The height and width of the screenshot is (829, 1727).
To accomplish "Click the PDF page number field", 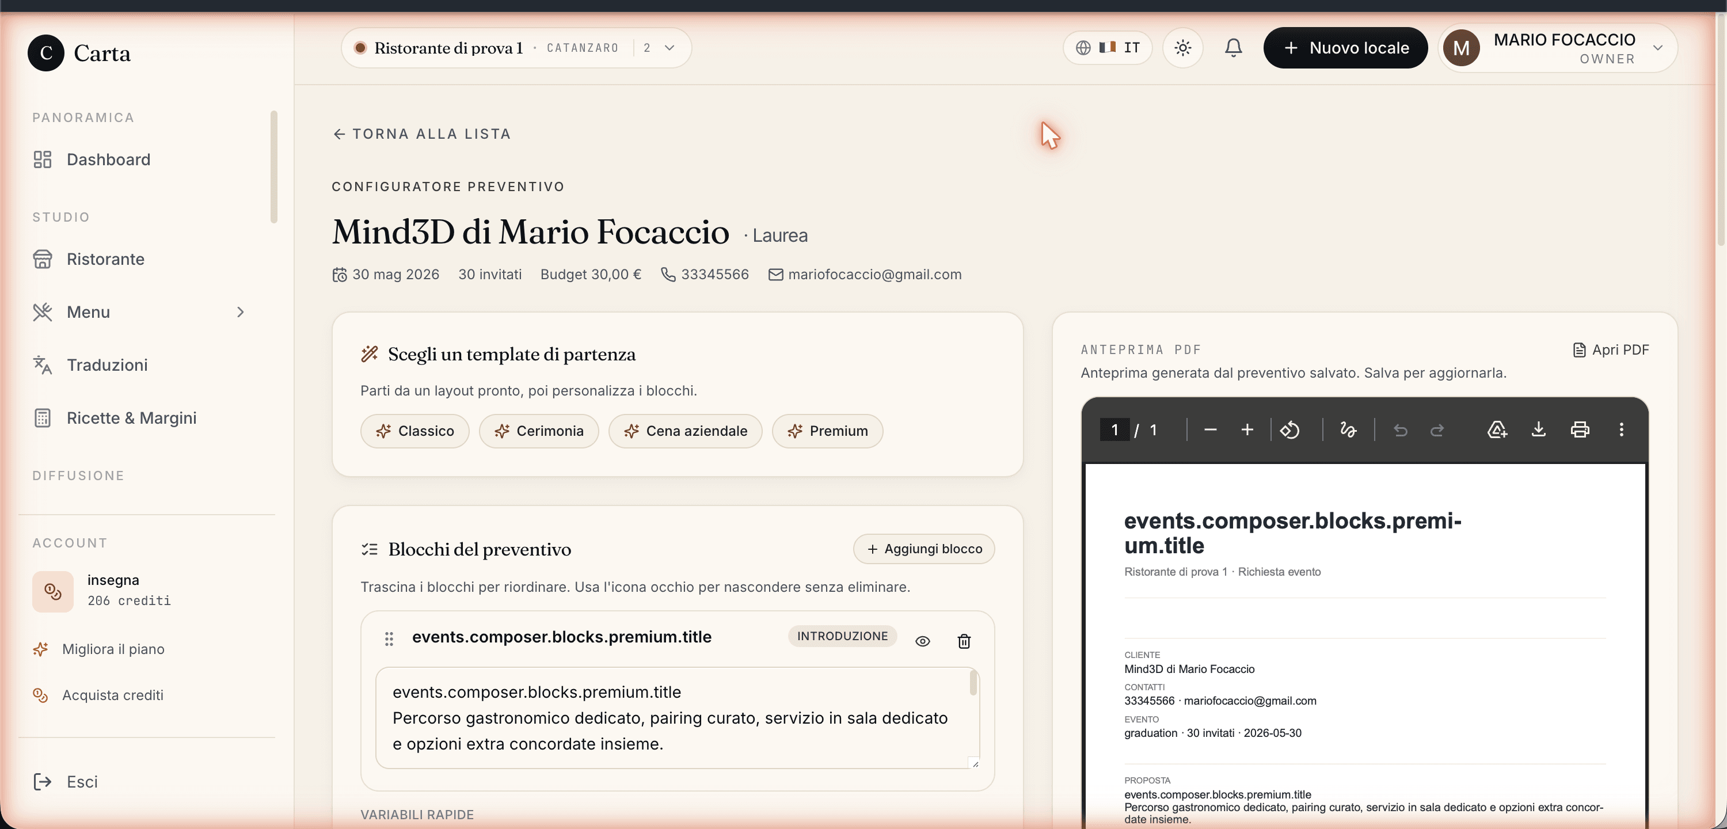I will pos(1115,430).
